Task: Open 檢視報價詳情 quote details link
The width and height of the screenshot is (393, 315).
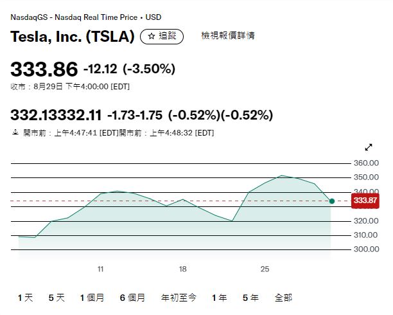Action: coord(228,35)
